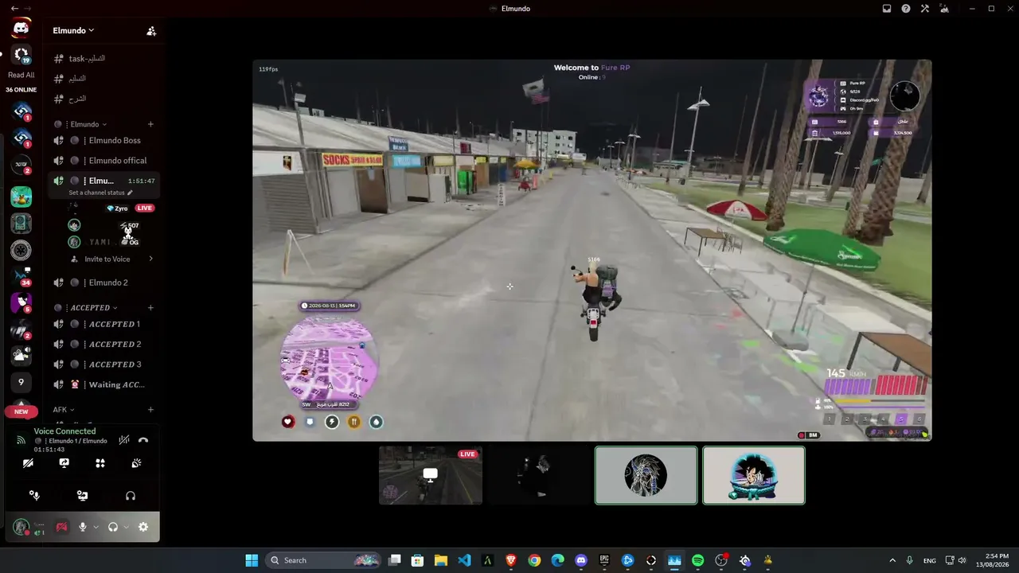
Task: Open Brave browser from taskbar
Action: [511, 560]
